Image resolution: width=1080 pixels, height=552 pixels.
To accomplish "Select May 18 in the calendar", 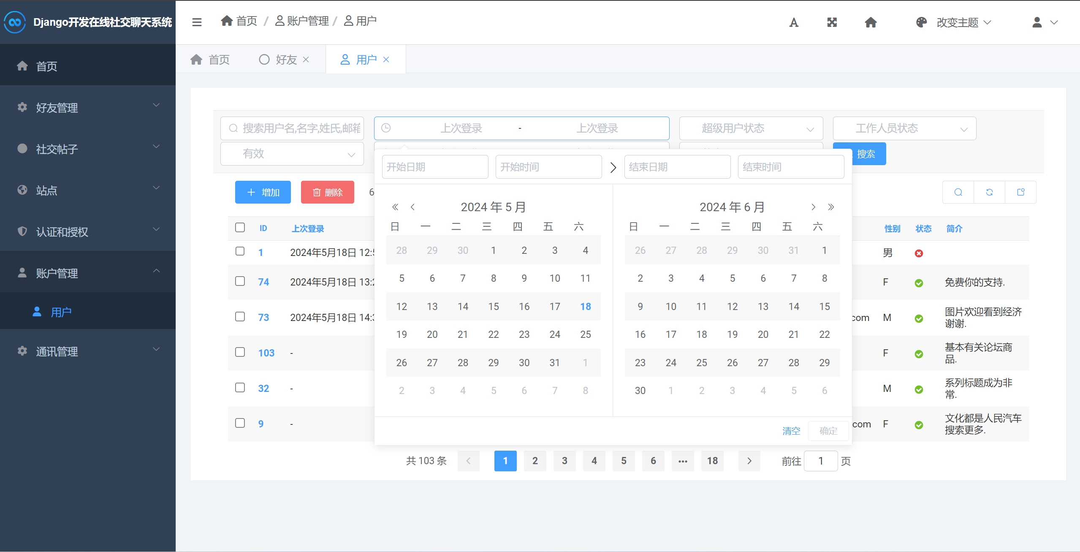I will (x=585, y=306).
